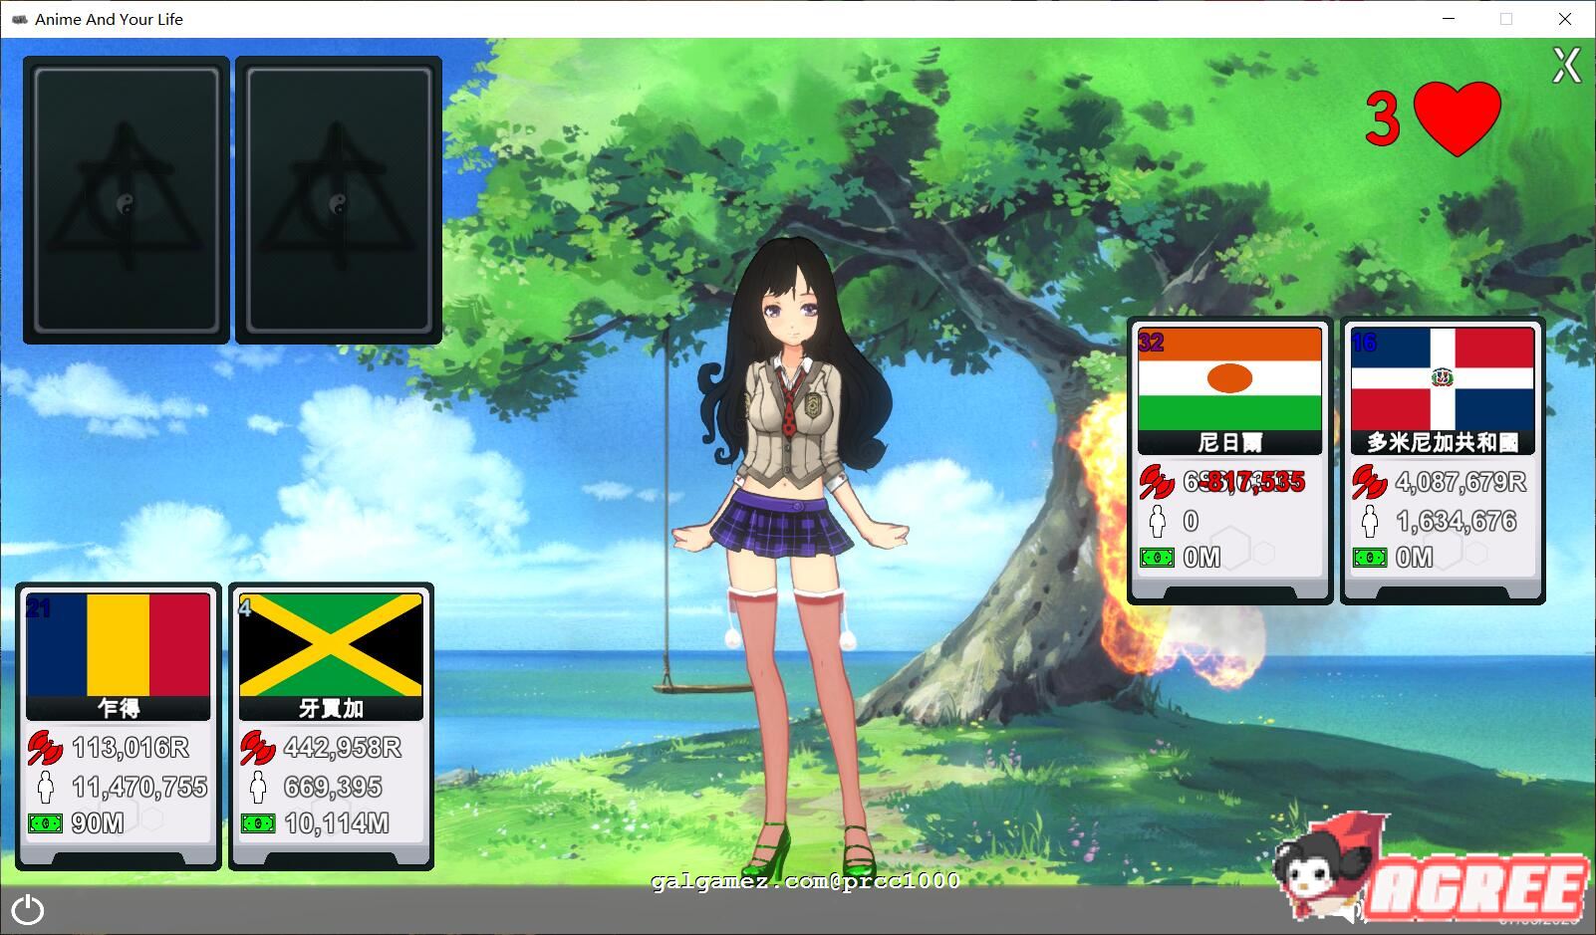Click Chad's red axe attack icon

pos(46,748)
